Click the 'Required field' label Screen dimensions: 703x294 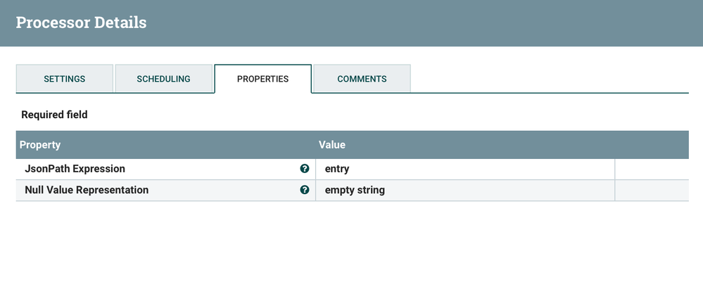54,115
